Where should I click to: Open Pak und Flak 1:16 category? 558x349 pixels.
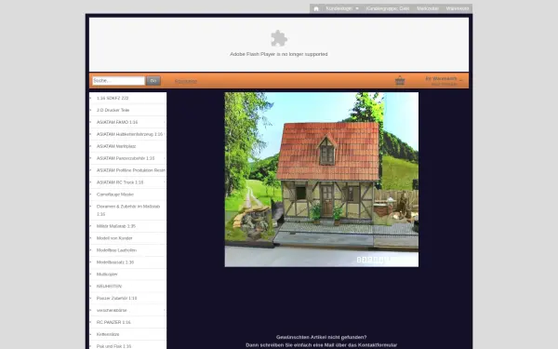113,346
